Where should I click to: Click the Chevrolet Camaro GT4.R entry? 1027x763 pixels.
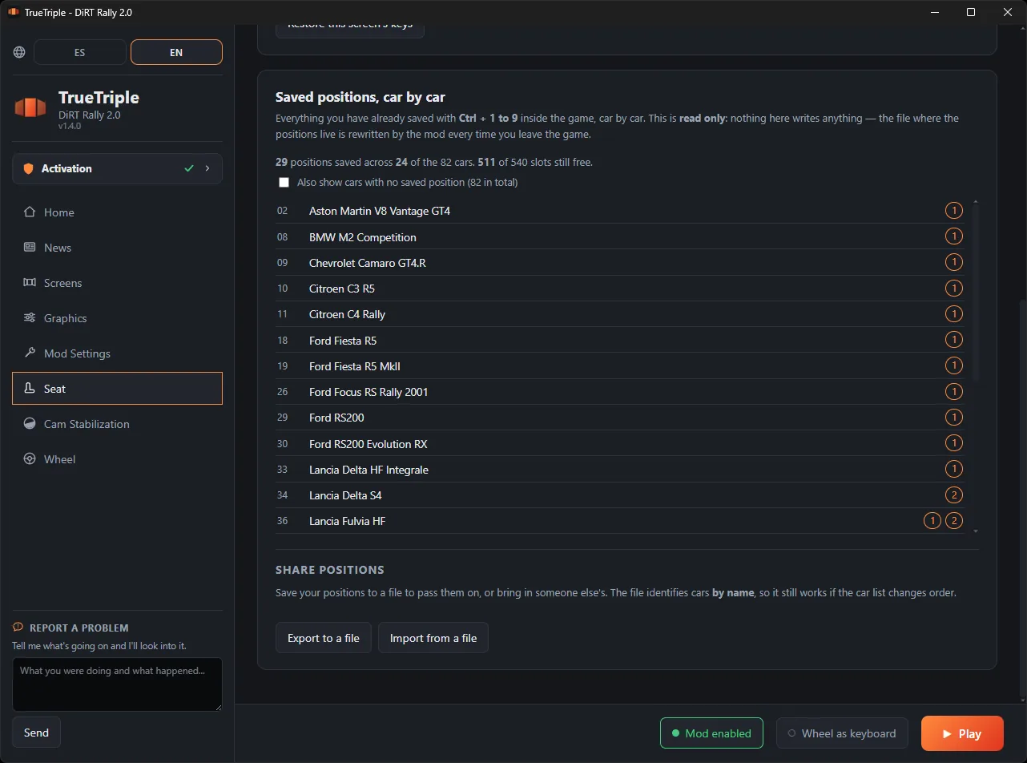coord(368,263)
